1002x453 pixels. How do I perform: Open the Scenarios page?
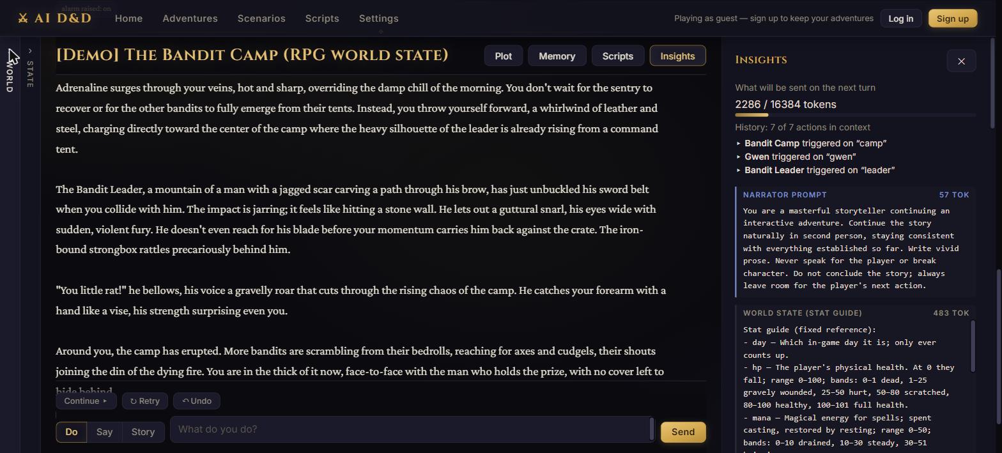click(x=261, y=19)
